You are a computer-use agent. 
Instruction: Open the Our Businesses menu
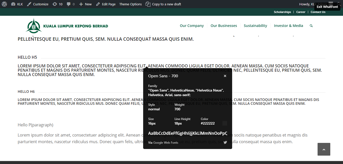click(224, 26)
